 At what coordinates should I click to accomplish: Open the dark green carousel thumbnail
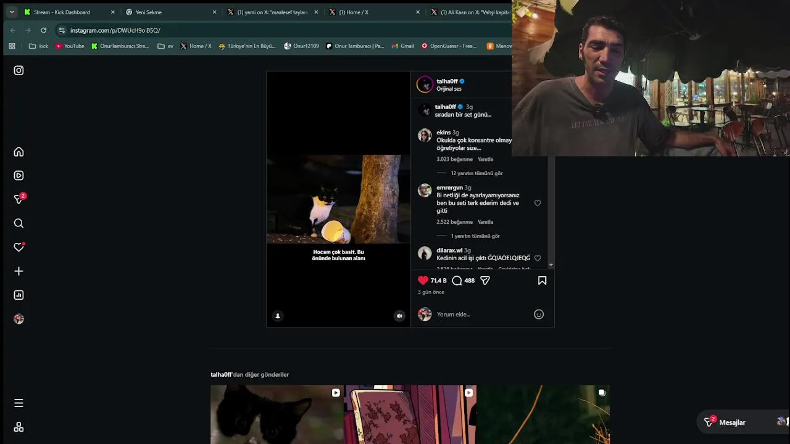coord(544,414)
